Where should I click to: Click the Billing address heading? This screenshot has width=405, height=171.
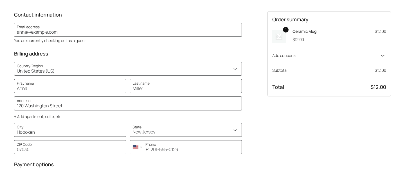click(31, 54)
